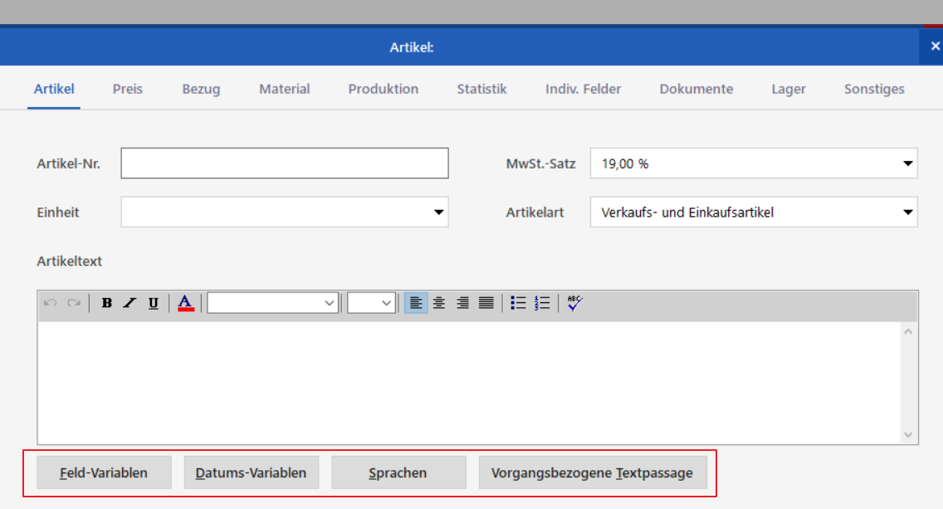This screenshot has width=943, height=509.
Task: Open the Sonstiges tab
Action: [874, 89]
